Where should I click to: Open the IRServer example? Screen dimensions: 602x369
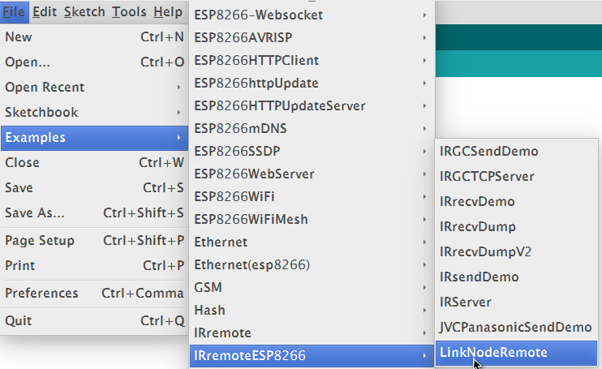pos(516,302)
